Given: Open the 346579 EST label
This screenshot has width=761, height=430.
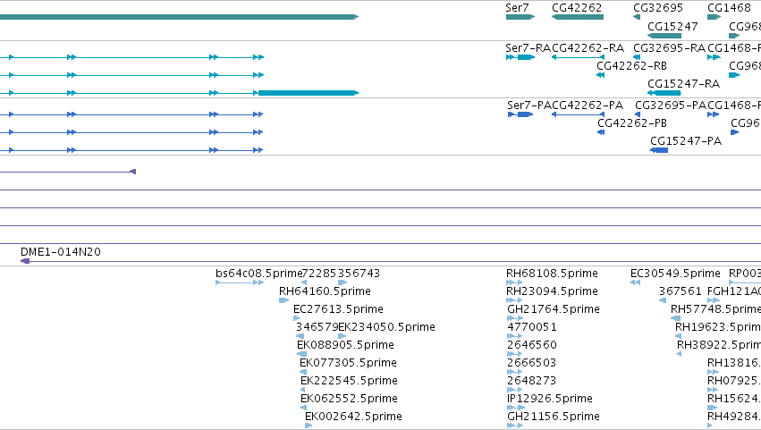Looking at the screenshot, I should click(317, 327).
